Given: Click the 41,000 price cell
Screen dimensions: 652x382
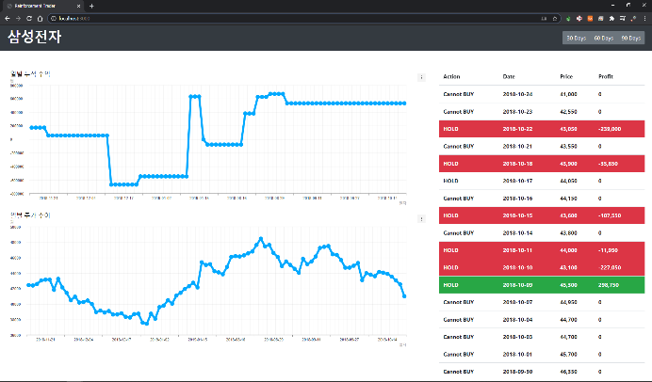Looking at the screenshot, I should click(x=568, y=94).
